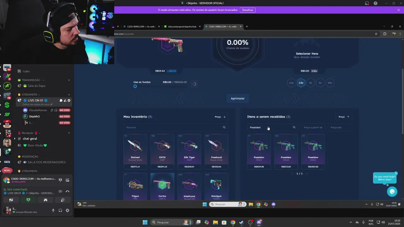Open the NOVO mentions indicator

tap(7, 170)
